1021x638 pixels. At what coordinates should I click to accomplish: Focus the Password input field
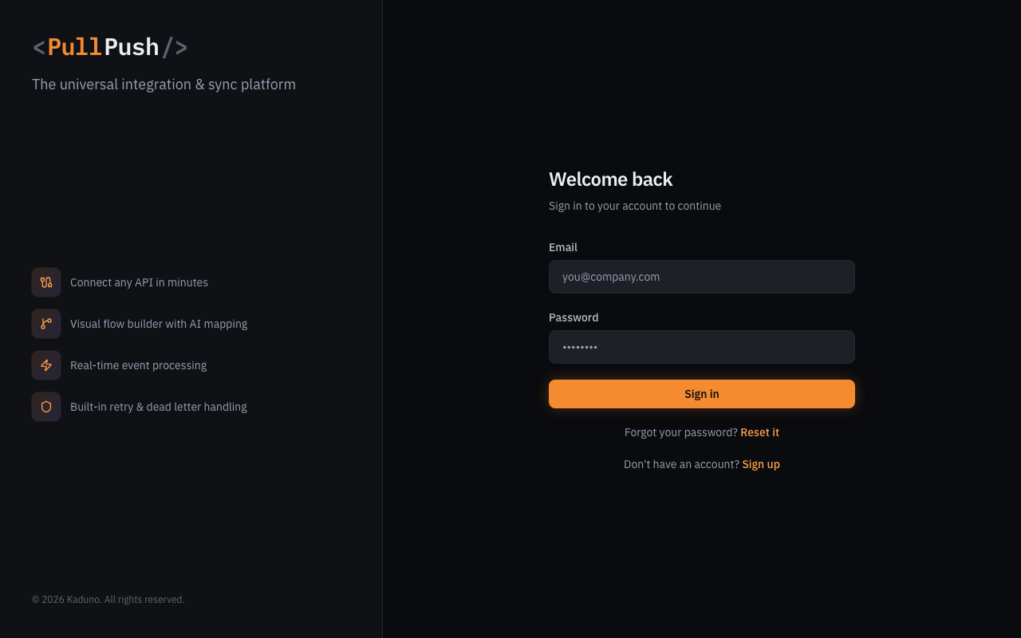702,347
